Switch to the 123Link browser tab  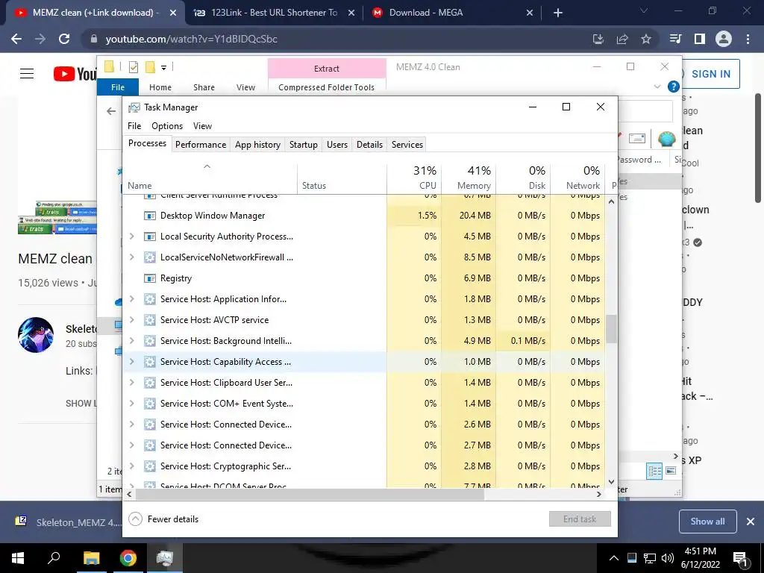click(x=274, y=13)
